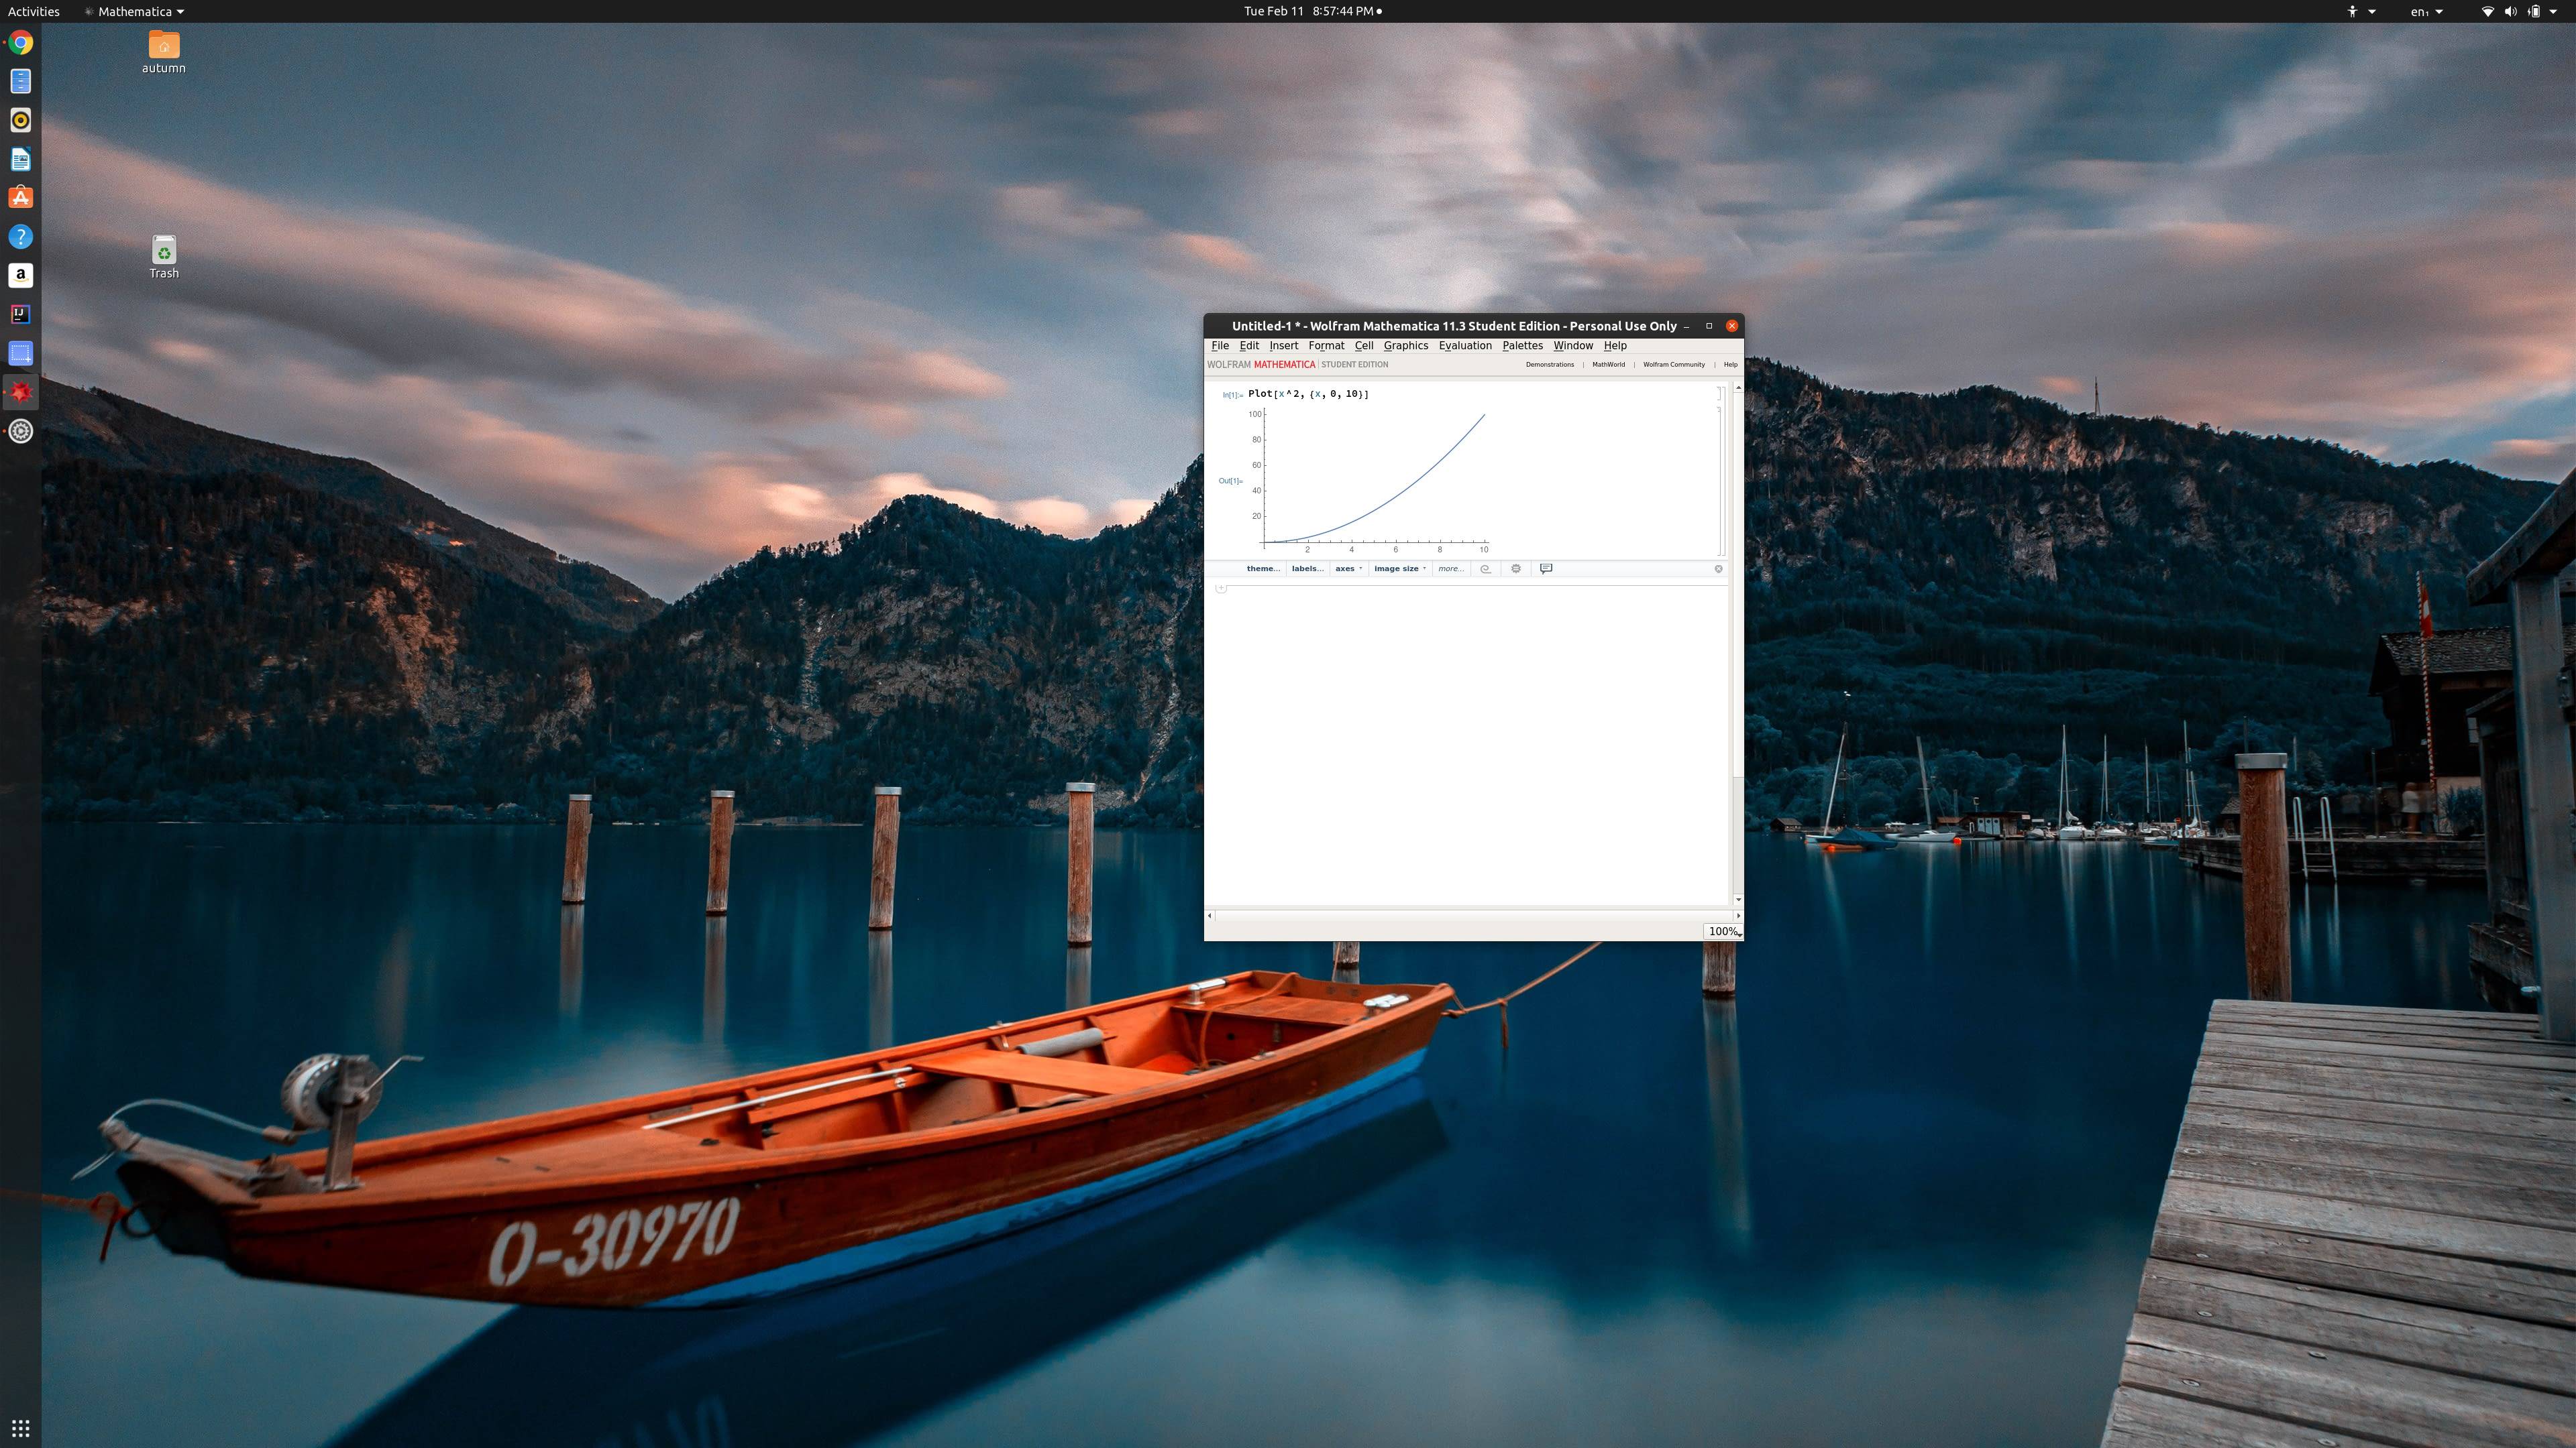
Task: Open the Trash desktop icon
Action: pos(164,251)
